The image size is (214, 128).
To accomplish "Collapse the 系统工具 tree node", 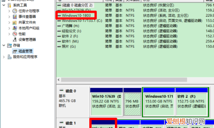I will 4,5.
